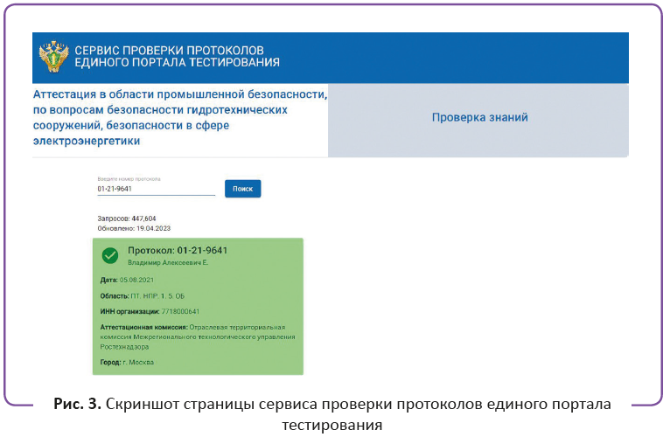This screenshot has height=444, width=670.
Task: Click the date value 05.08.2021
Action: [136, 280]
